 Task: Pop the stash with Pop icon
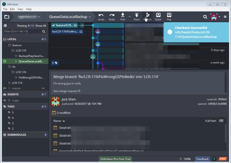169,17
